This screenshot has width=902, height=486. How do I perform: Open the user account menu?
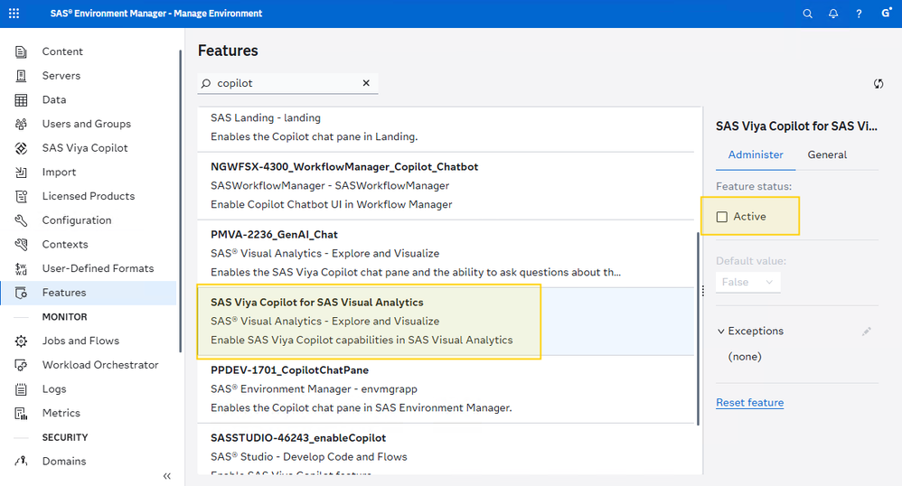click(x=886, y=14)
